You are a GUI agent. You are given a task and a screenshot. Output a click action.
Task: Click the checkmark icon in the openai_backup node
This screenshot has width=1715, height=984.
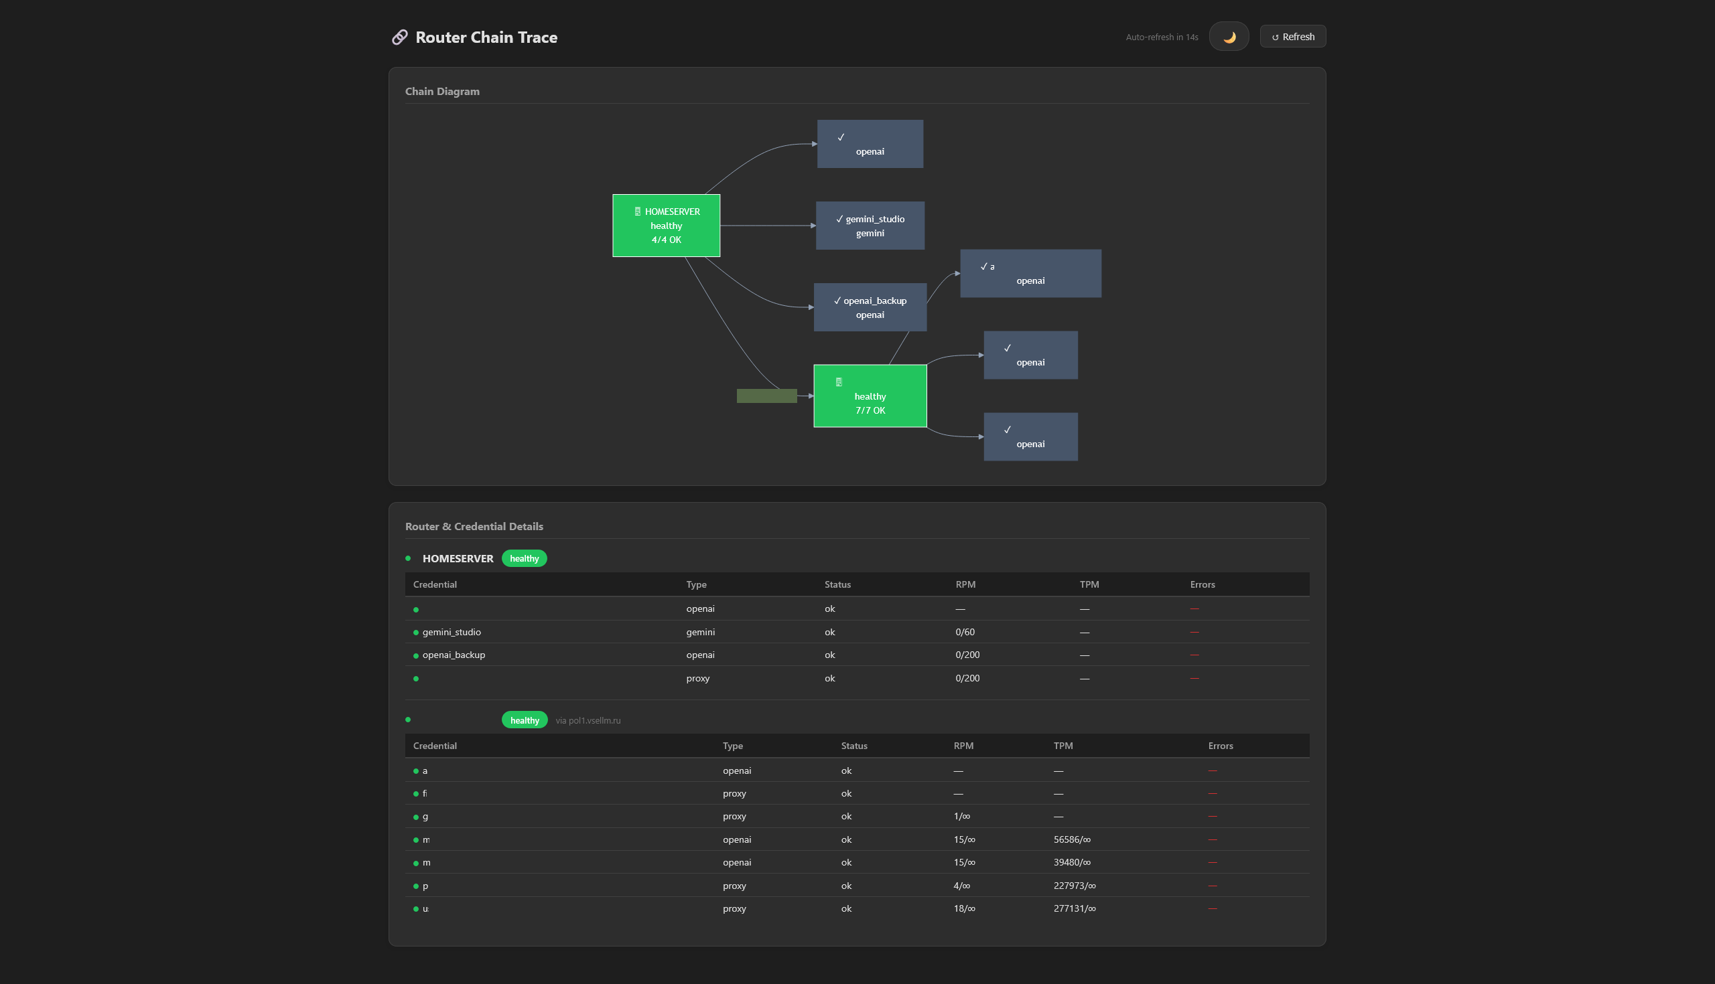tap(837, 301)
